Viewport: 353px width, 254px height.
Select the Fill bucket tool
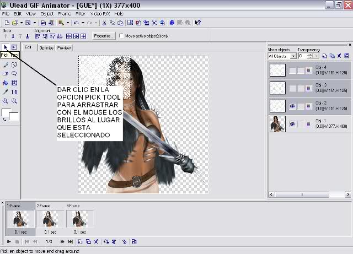click(x=6, y=83)
